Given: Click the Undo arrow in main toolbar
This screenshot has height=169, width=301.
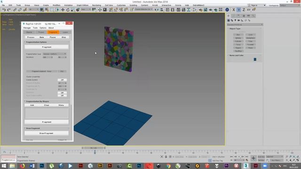Looking at the screenshot, I should point(4,10).
